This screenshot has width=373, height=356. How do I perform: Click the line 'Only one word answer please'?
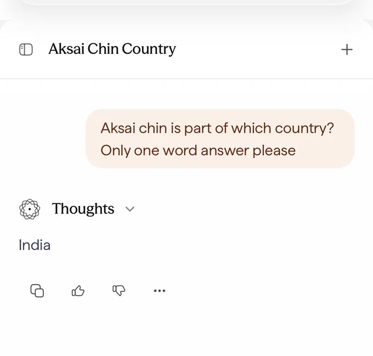(198, 150)
